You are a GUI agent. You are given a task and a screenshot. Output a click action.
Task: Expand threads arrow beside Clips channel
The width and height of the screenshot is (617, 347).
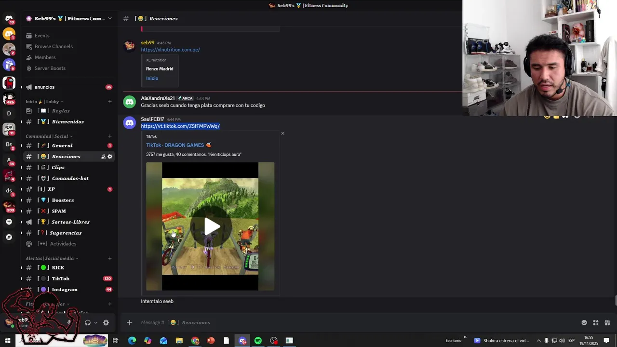tap(21, 167)
